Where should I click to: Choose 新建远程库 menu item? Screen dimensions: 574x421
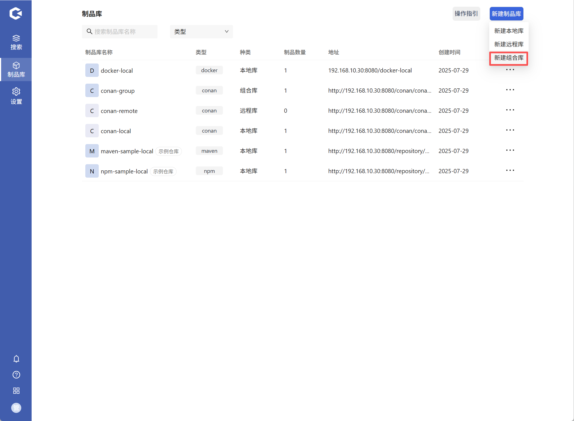coord(509,44)
